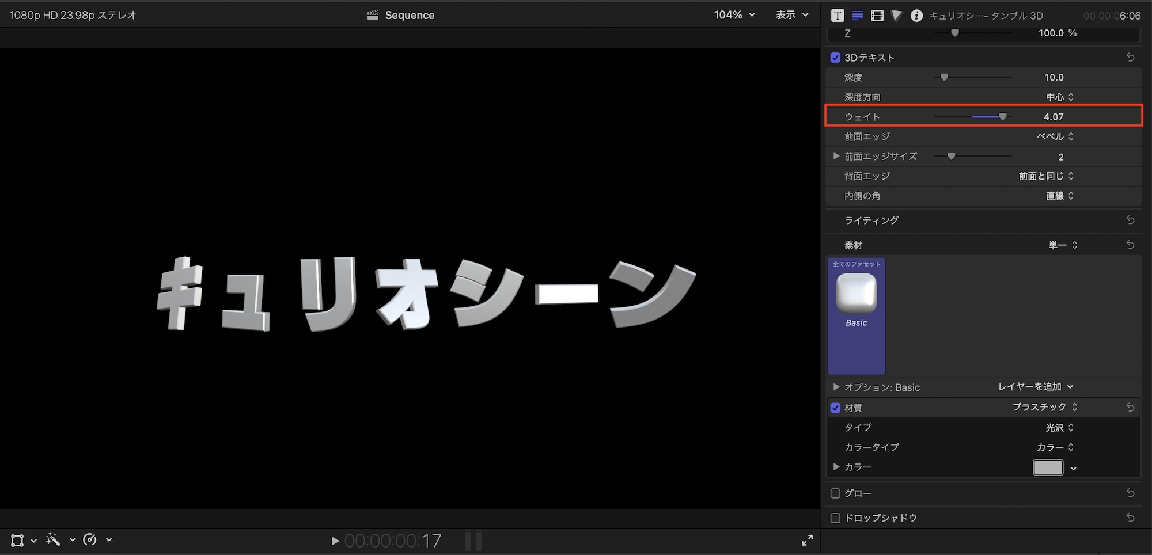Viewport: 1152px width, 555px height.
Task: Open the Title inspector tab icon
Action: (838, 16)
